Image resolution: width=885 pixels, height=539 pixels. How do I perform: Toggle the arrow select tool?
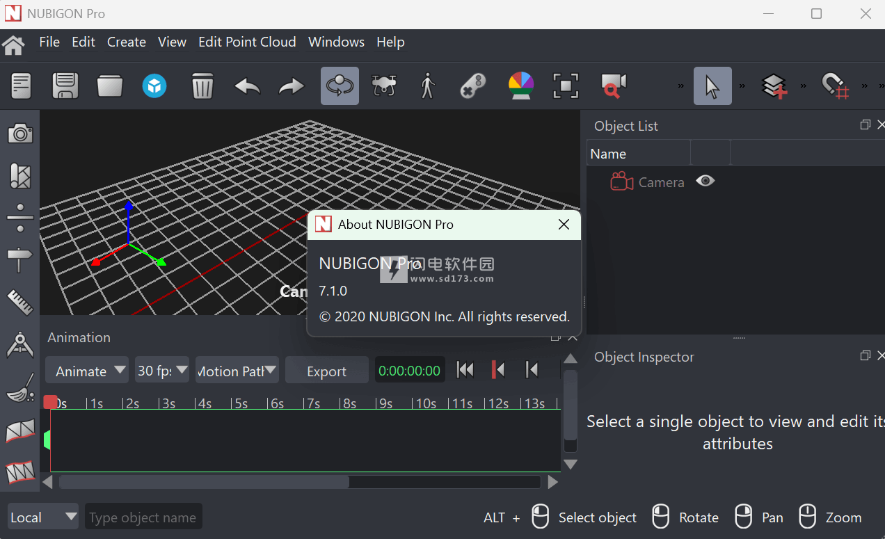pyautogui.click(x=712, y=86)
